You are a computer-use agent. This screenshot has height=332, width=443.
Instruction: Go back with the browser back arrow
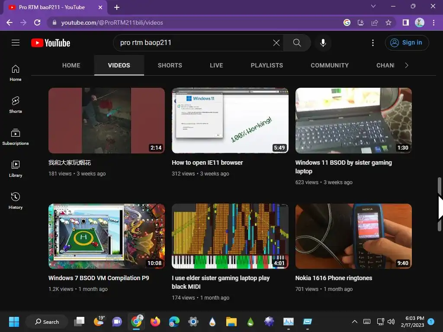tap(10, 22)
